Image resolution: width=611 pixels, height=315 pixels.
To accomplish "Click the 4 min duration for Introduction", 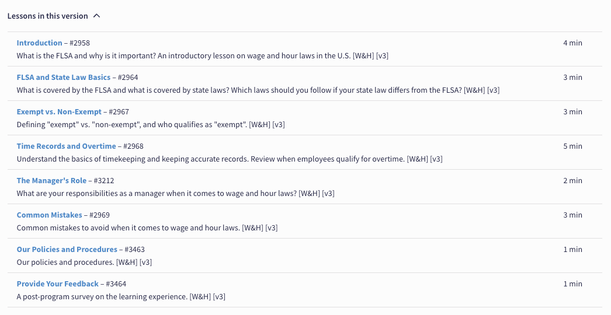I will coord(572,43).
